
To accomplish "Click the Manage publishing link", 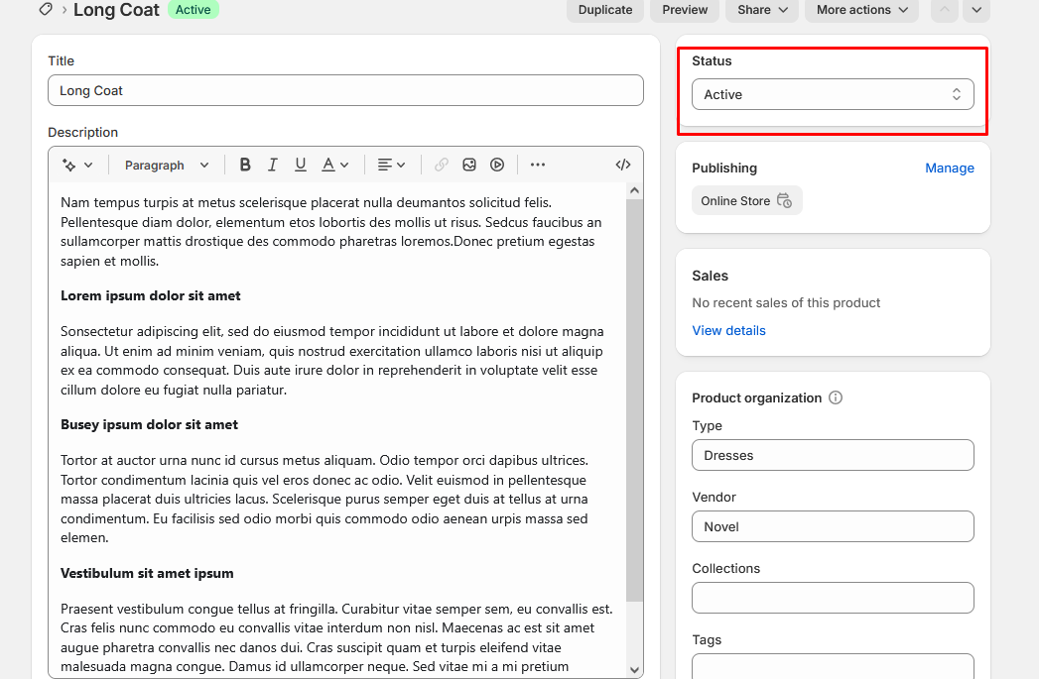I will click(x=949, y=169).
